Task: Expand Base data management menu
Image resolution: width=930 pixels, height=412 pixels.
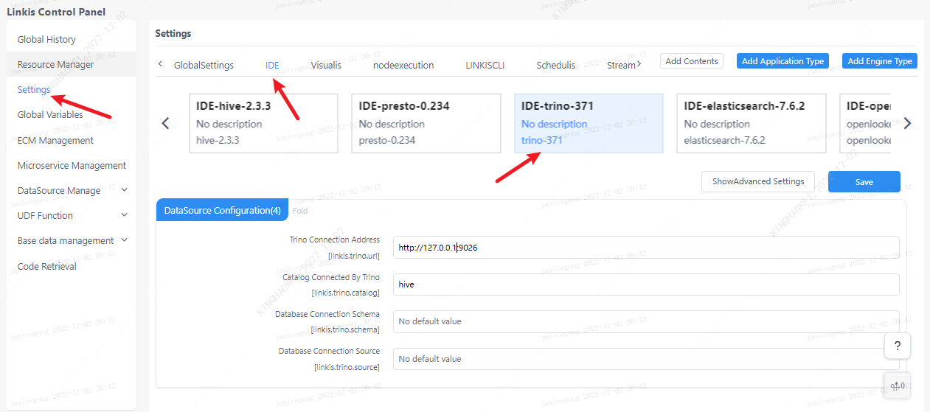Action: point(124,240)
